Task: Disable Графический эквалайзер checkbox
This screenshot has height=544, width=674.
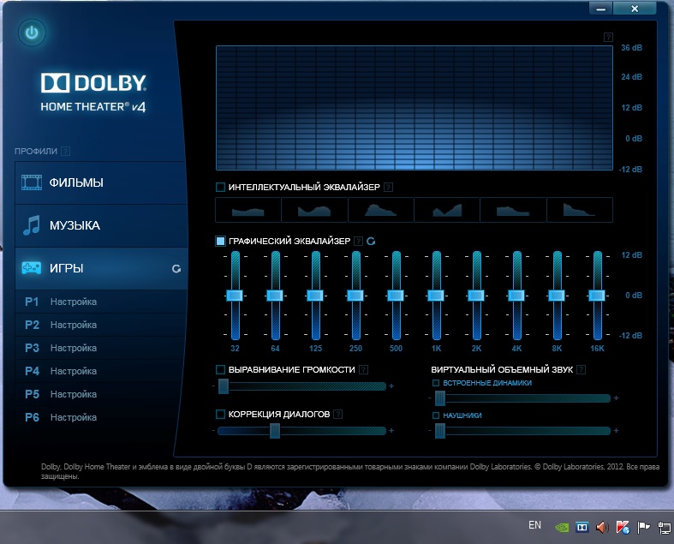Action: click(x=220, y=241)
